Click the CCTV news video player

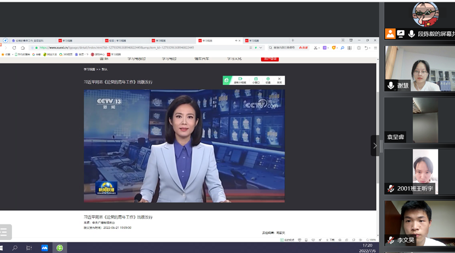click(184, 146)
